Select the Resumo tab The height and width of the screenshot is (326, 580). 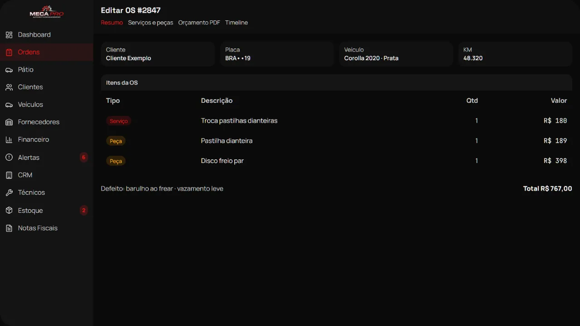coord(112,23)
